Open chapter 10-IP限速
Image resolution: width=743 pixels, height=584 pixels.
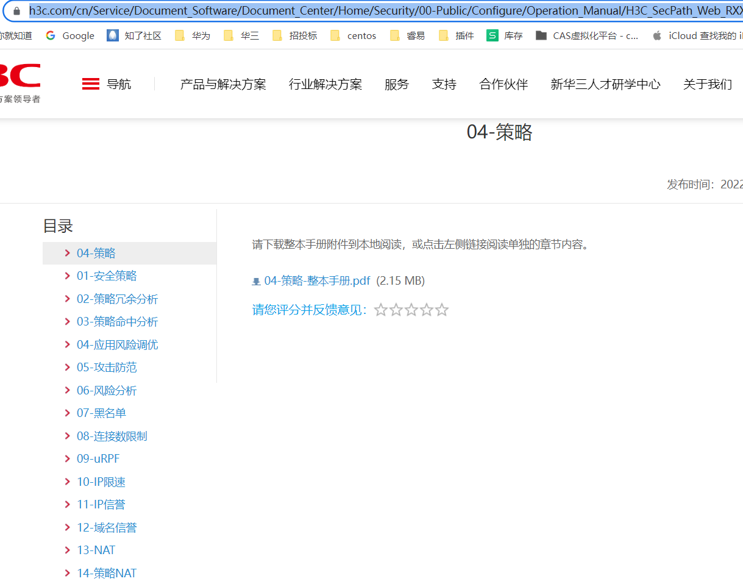101,482
